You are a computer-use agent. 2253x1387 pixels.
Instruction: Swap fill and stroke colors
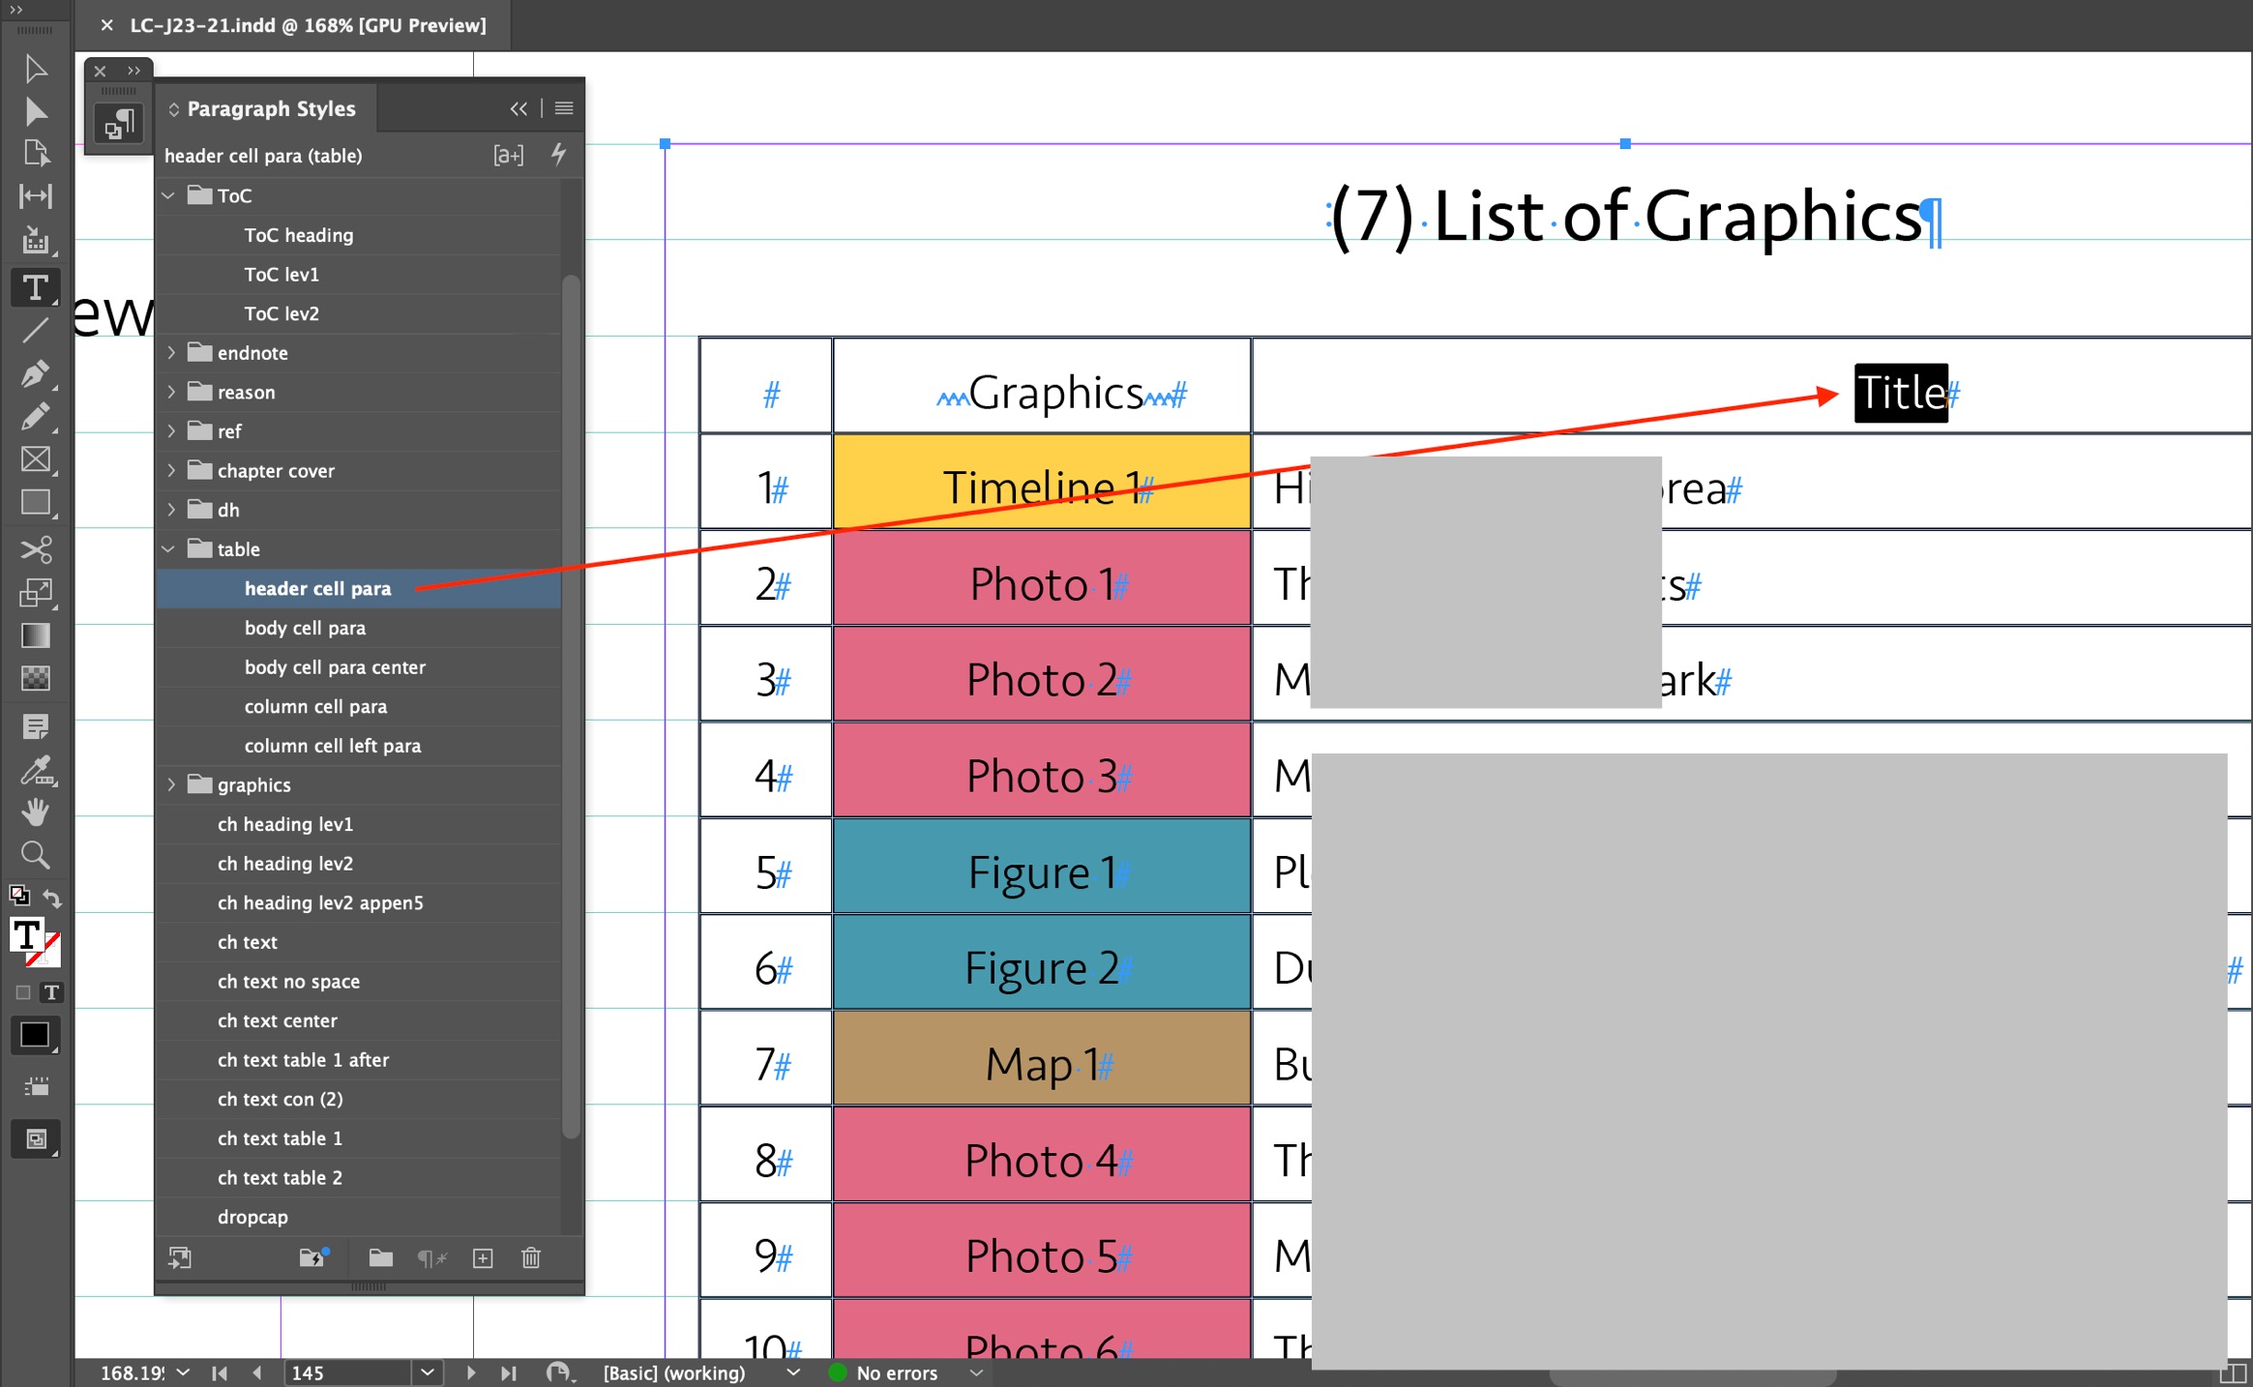pyautogui.click(x=52, y=898)
